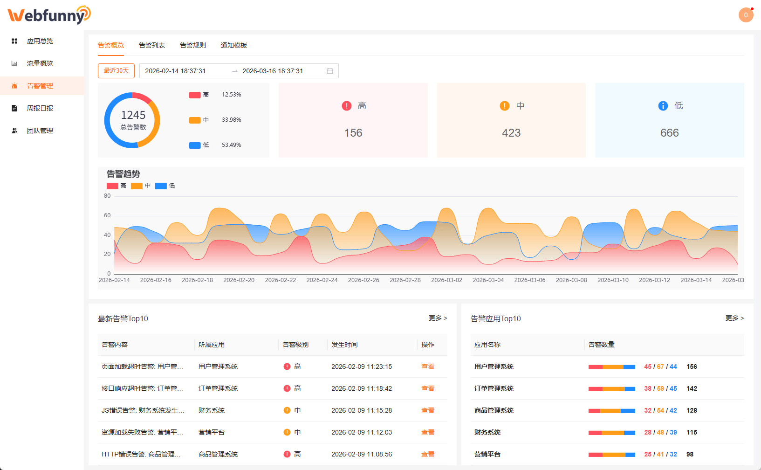The width and height of the screenshot is (761, 470).
Task: Click the Webfunny logo
Action: (x=49, y=15)
